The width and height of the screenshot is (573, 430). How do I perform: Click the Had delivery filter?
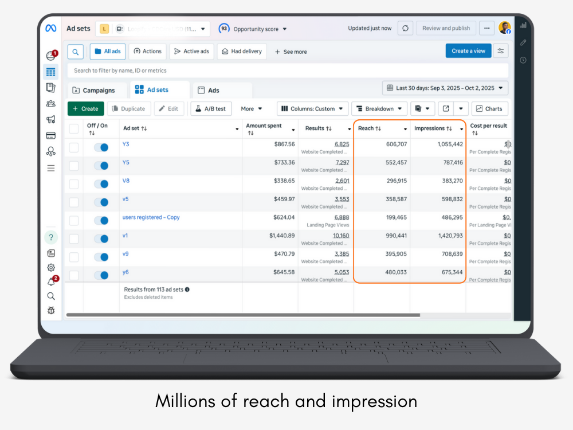[242, 52]
